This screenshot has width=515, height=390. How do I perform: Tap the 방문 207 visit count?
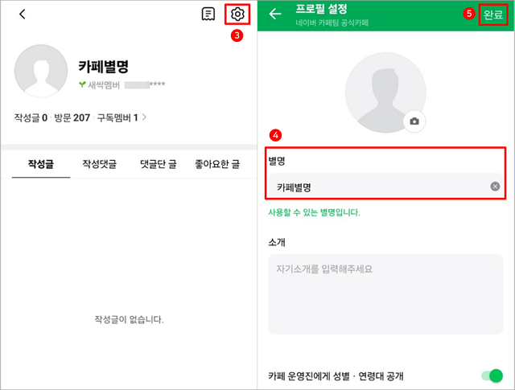[72, 118]
